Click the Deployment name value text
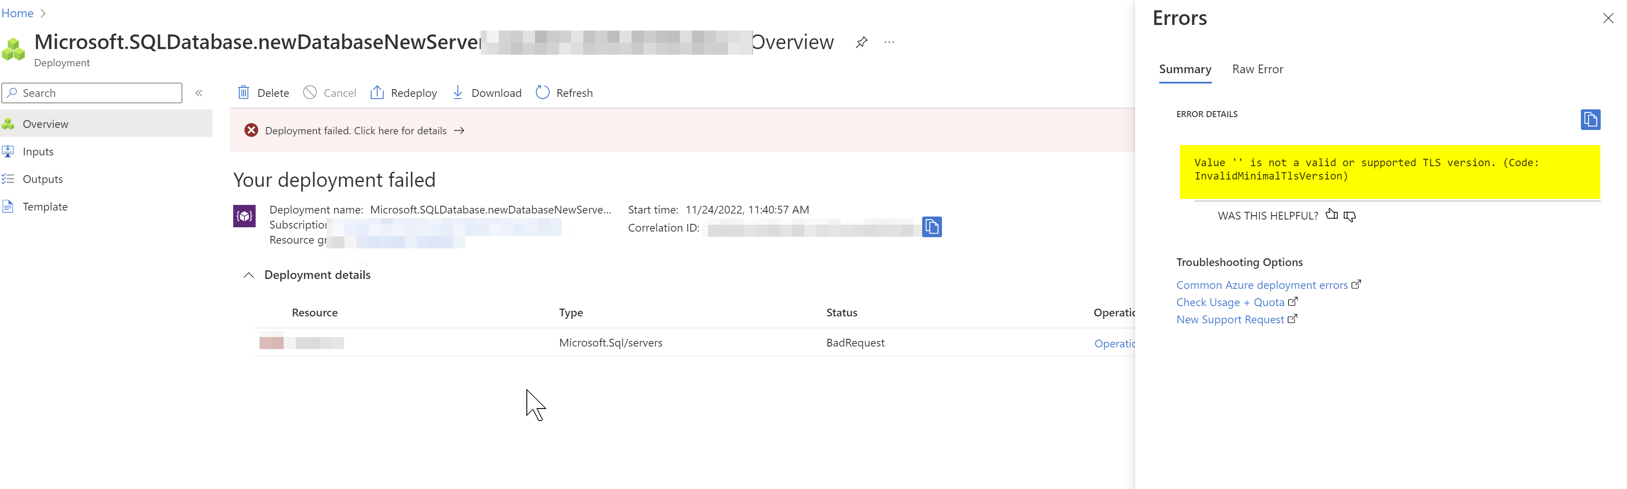The image size is (1627, 489). pyautogui.click(x=491, y=210)
